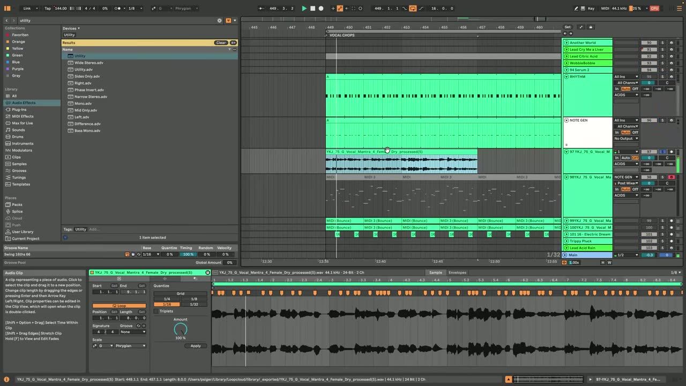
Task: Go back in browser history
Action: (6, 20)
